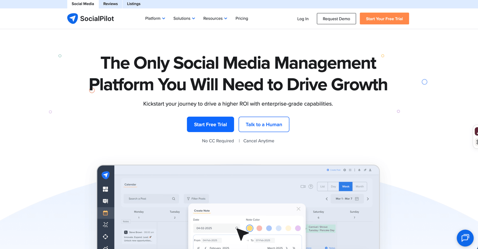The height and width of the screenshot is (249, 478).
Task: Open the Steve Brown 08:00 am post card
Action: click(x=139, y=236)
